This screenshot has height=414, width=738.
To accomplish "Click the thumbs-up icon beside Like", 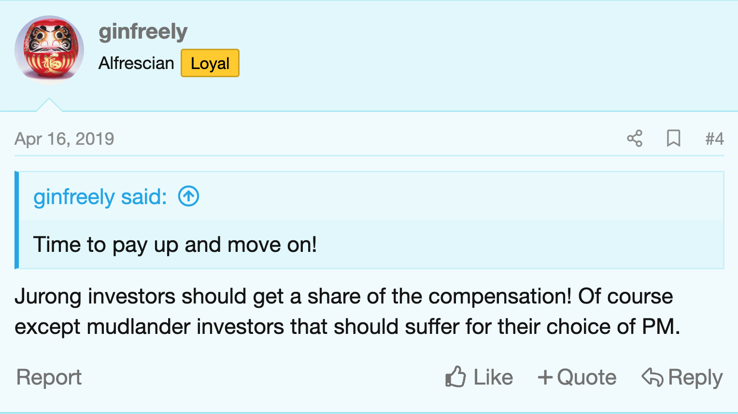I will pyautogui.click(x=455, y=377).
